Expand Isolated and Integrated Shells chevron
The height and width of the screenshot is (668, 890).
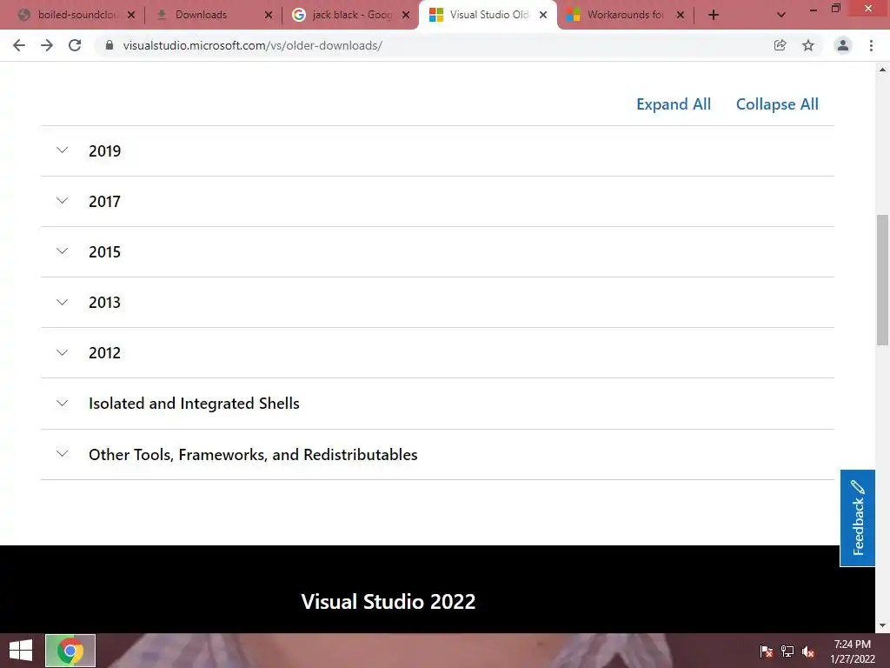coord(63,404)
